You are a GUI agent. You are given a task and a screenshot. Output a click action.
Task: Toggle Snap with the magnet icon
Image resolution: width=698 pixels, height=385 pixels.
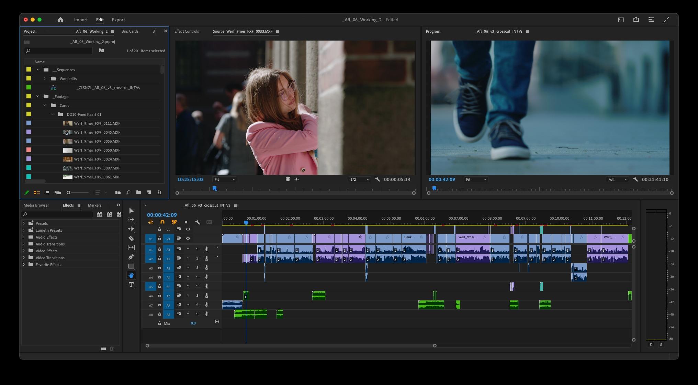[x=162, y=222]
